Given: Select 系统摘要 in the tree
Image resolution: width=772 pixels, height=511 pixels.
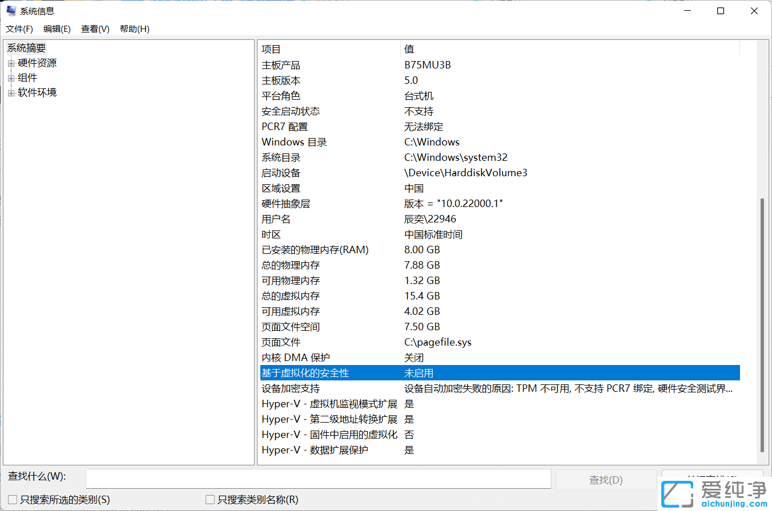Looking at the screenshot, I should tap(26, 48).
